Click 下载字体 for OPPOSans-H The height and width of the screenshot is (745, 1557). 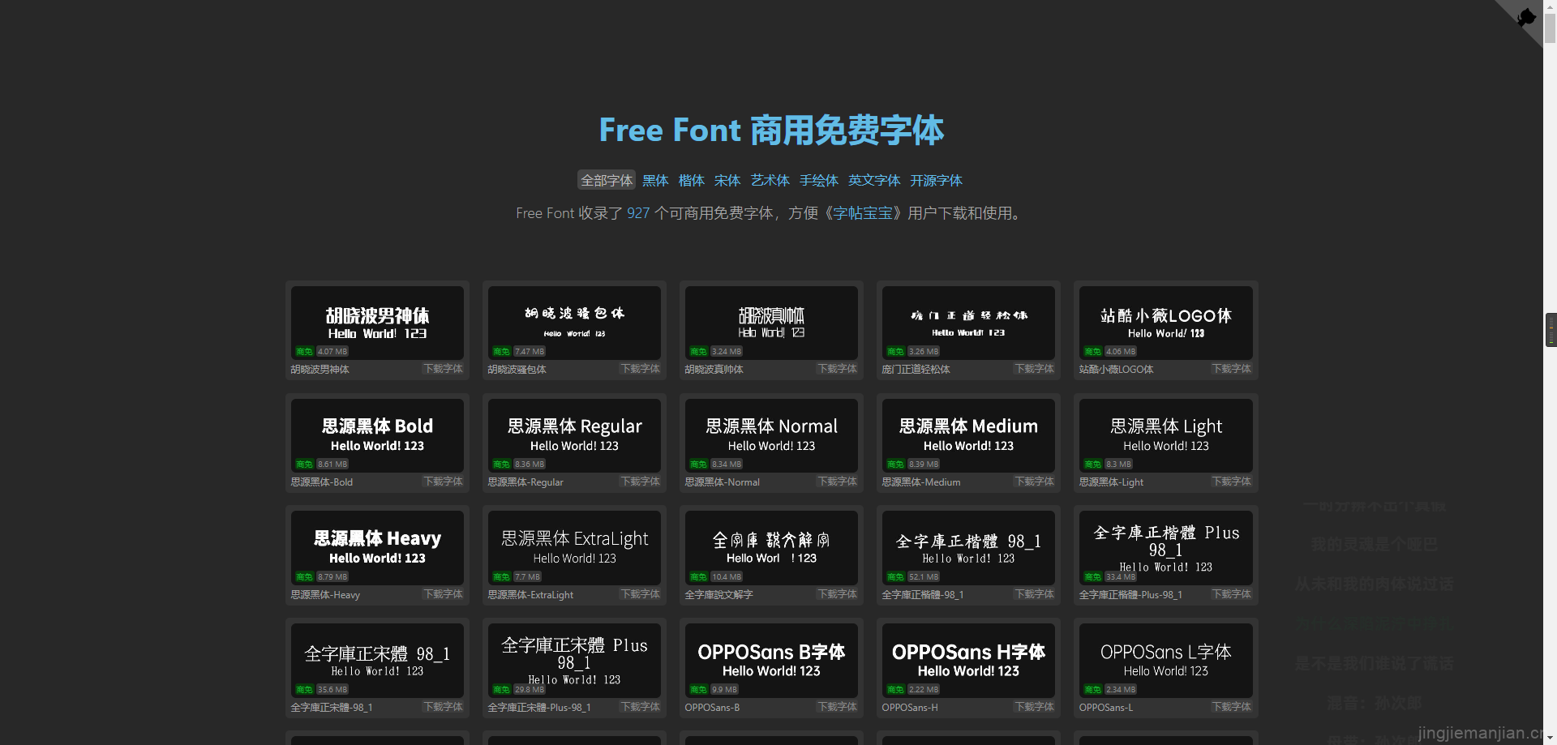click(x=1034, y=707)
